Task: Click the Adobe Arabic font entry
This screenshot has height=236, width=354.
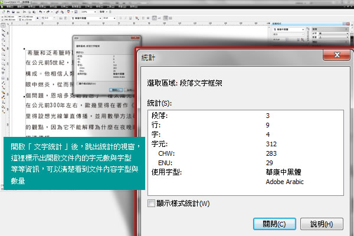Action: click(x=284, y=182)
